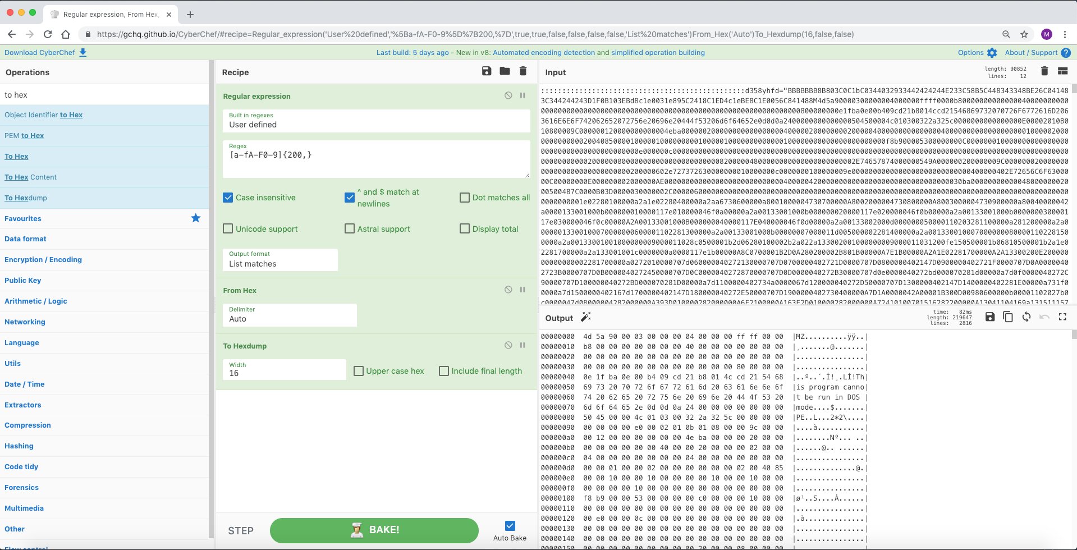The height and width of the screenshot is (550, 1077).
Task: Clear recipe with trash icon
Action: (523, 71)
